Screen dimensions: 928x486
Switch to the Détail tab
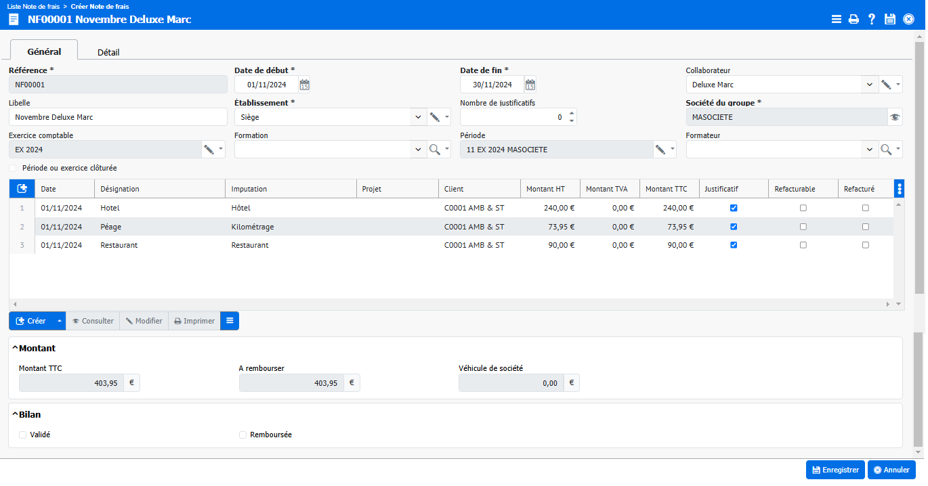click(x=108, y=52)
